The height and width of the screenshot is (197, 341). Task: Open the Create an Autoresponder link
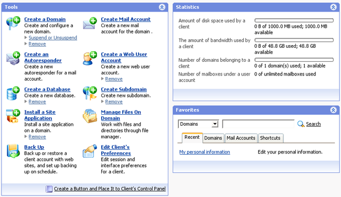(x=43, y=57)
